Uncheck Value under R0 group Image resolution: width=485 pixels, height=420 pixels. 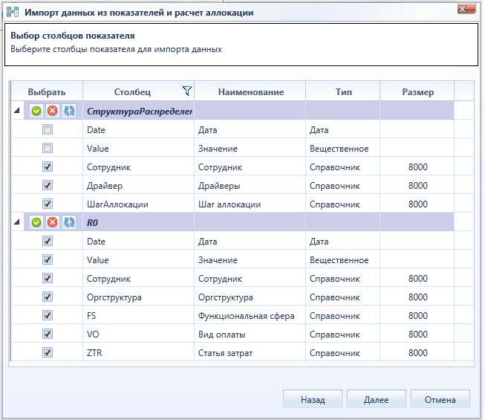pos(48,259)
